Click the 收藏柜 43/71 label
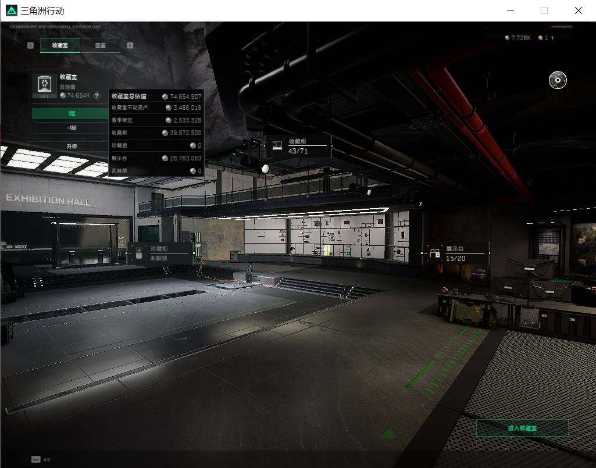 [x=298, y=146]
